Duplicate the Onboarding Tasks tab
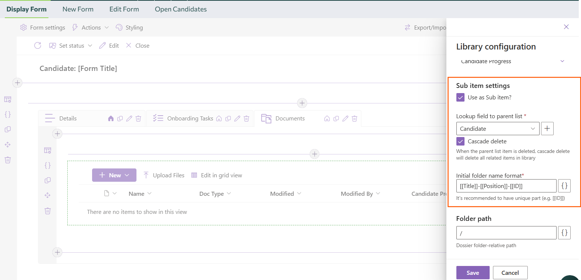 (x=228, y=119)
